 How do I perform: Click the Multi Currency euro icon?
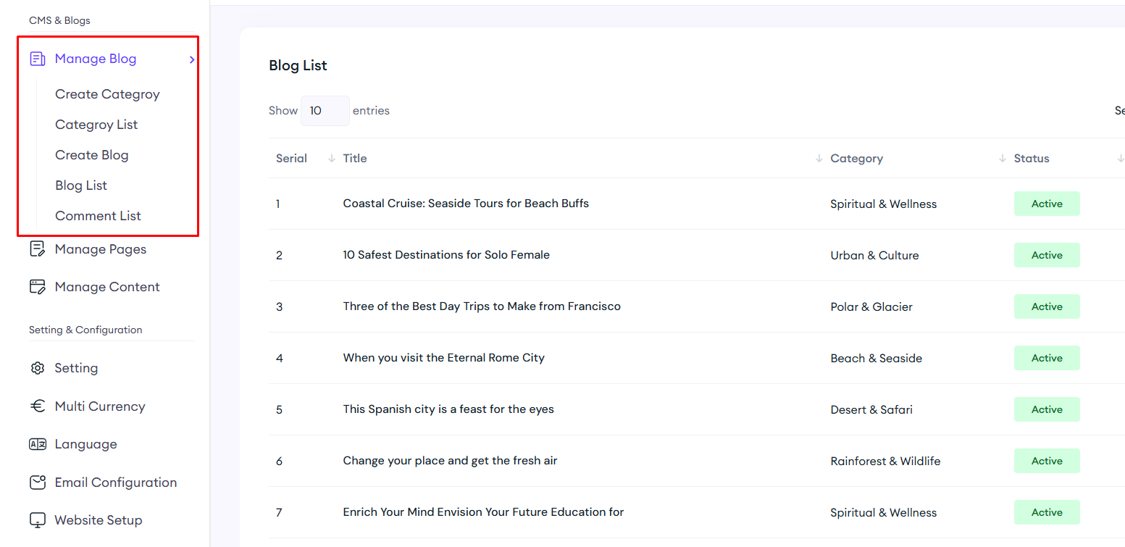[37, 406]
